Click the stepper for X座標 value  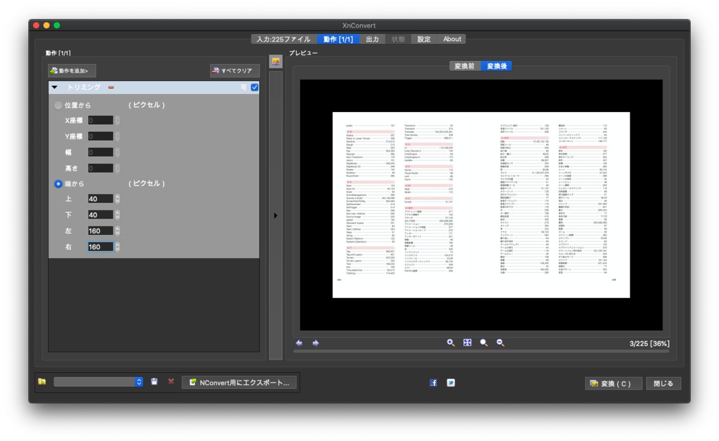point(117,120)
